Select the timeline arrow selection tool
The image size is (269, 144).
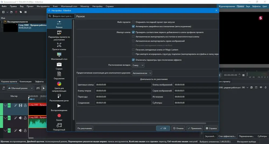pos(44,88)
